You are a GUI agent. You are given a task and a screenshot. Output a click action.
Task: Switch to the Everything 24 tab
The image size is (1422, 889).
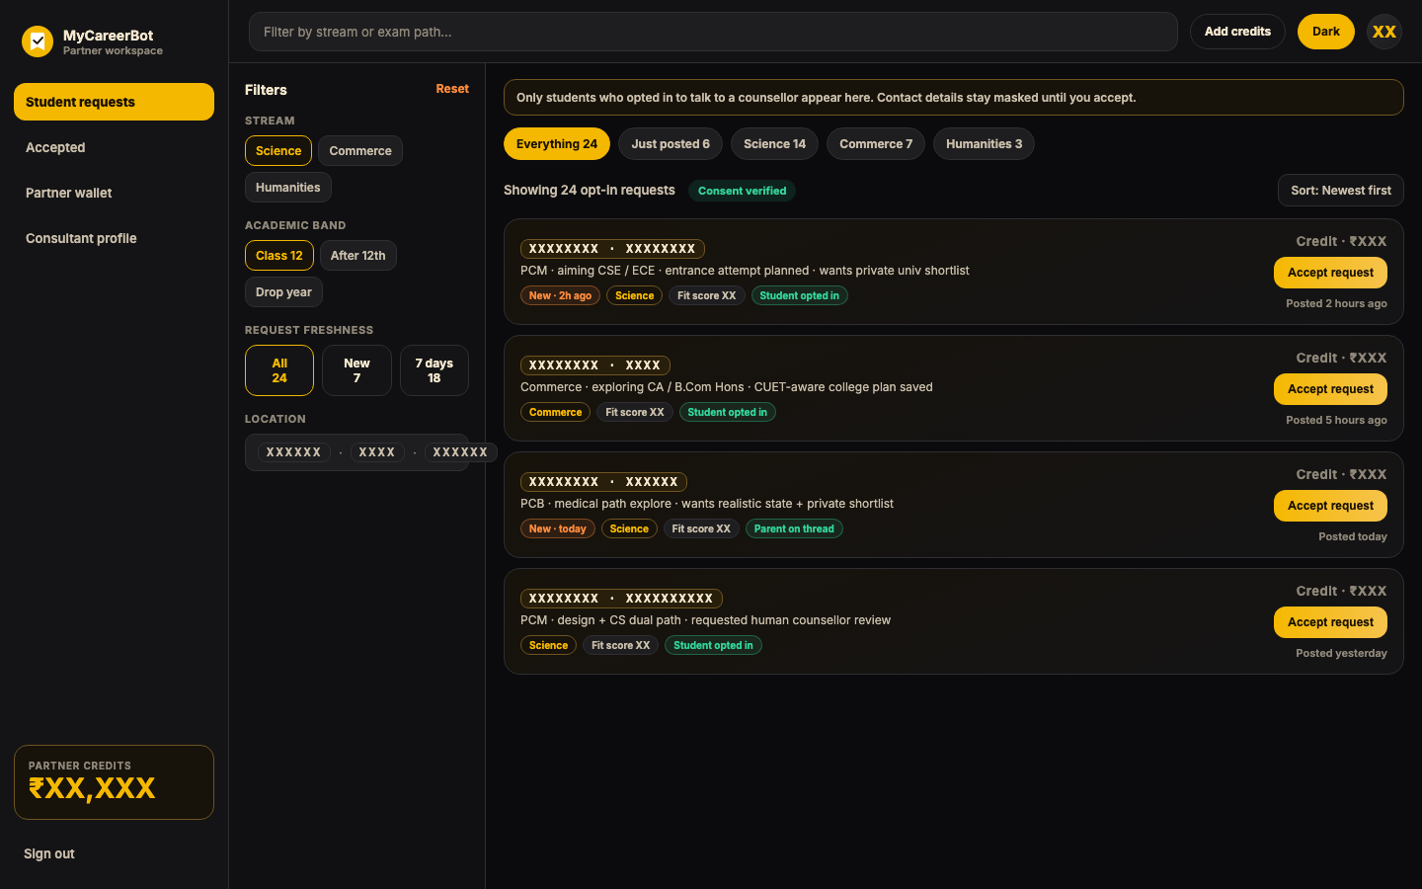point(557,144)
